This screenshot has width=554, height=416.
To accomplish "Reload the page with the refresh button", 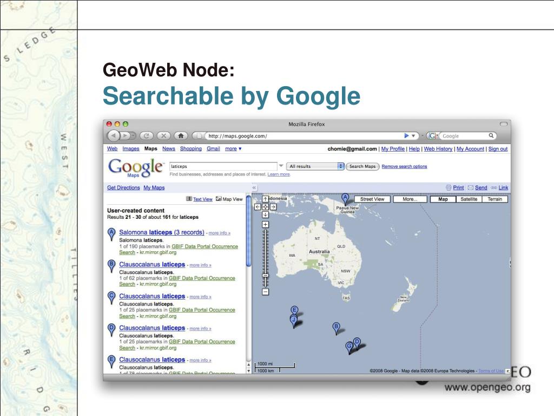I will tap(146, 135).
